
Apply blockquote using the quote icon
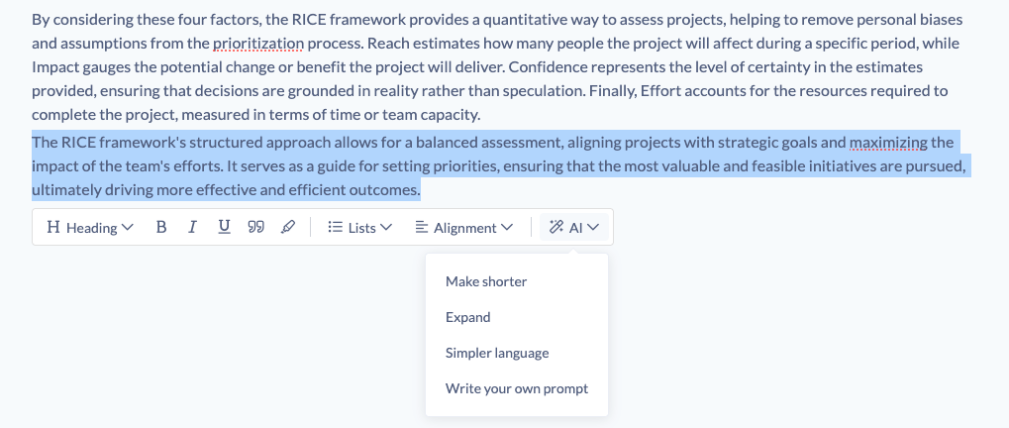click(255, 228)
